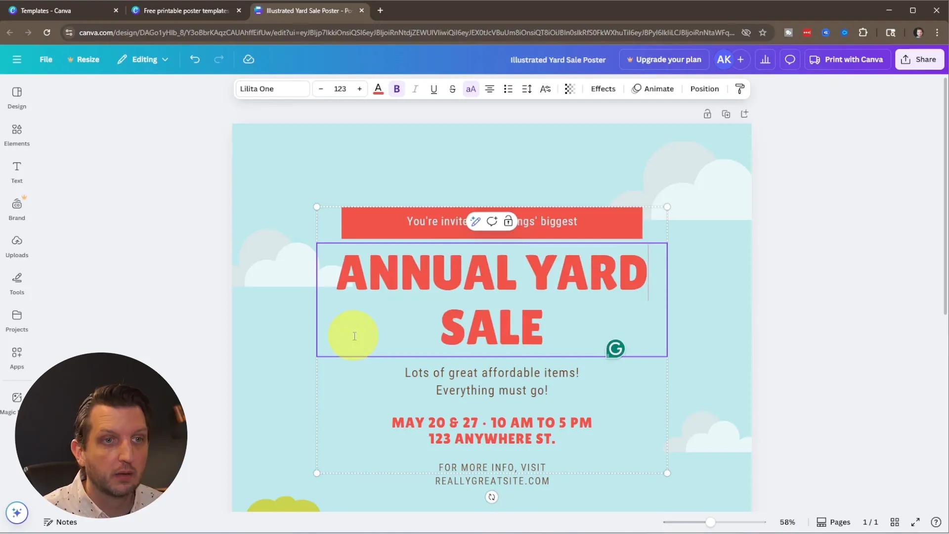Image resolution: width=949 pixels, height=534 pixels.
Task: Toggle italic formatting
Action: 415,89
